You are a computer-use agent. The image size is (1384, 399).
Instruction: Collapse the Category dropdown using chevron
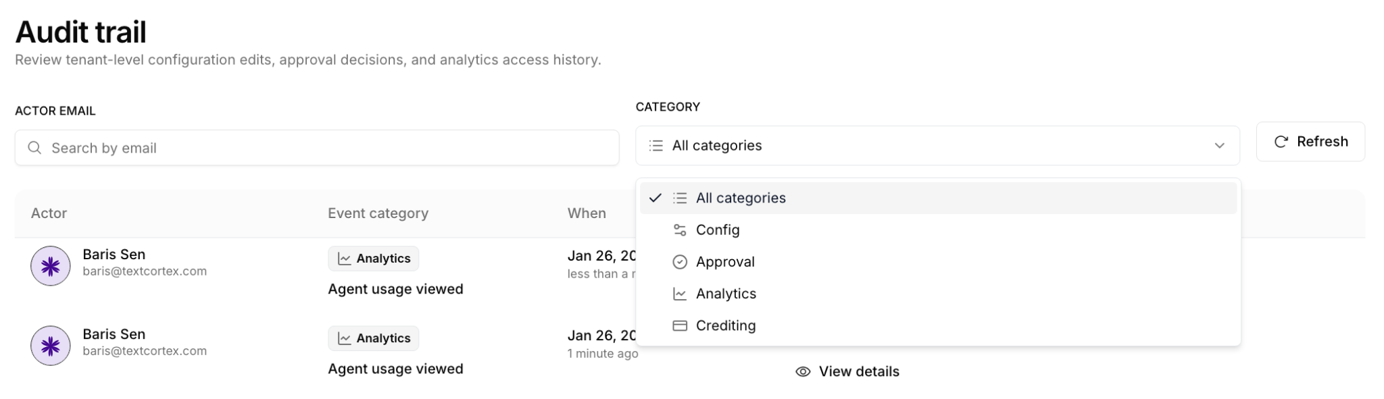(1219, 145)
